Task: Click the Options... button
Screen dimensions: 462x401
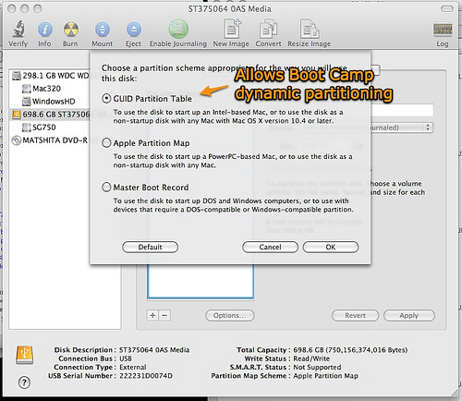Action: pyautogui.click(x=230, y=315)
